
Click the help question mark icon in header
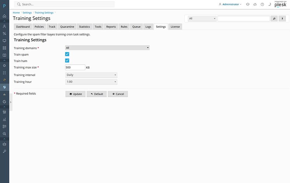click(262, 4)
